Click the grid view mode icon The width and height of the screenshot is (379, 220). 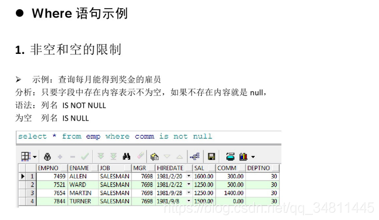[x=26, y=156]
